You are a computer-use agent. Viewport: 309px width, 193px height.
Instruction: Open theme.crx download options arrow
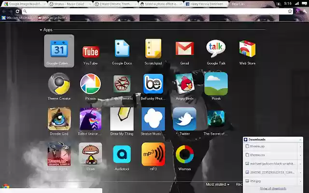tap(300, 155)
